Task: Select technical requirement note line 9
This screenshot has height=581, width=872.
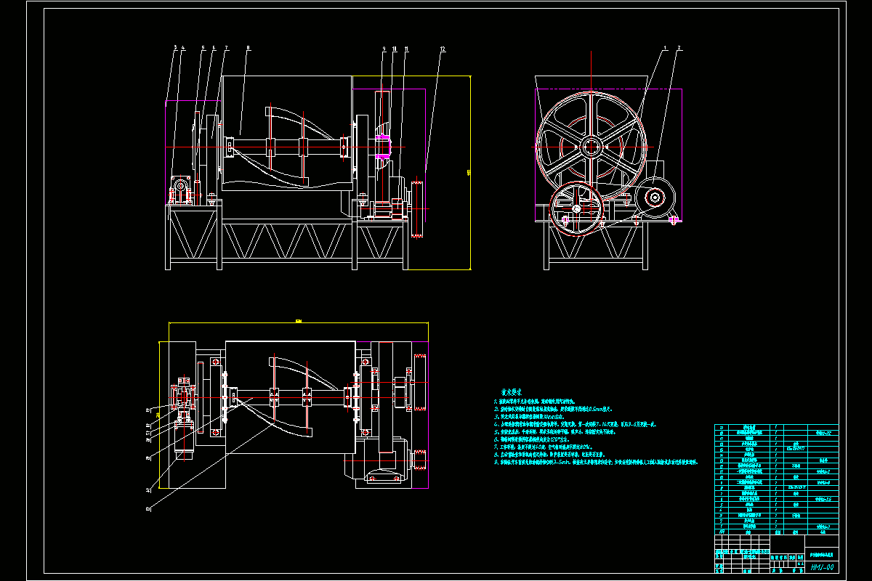Action: (x=595, y=461)
